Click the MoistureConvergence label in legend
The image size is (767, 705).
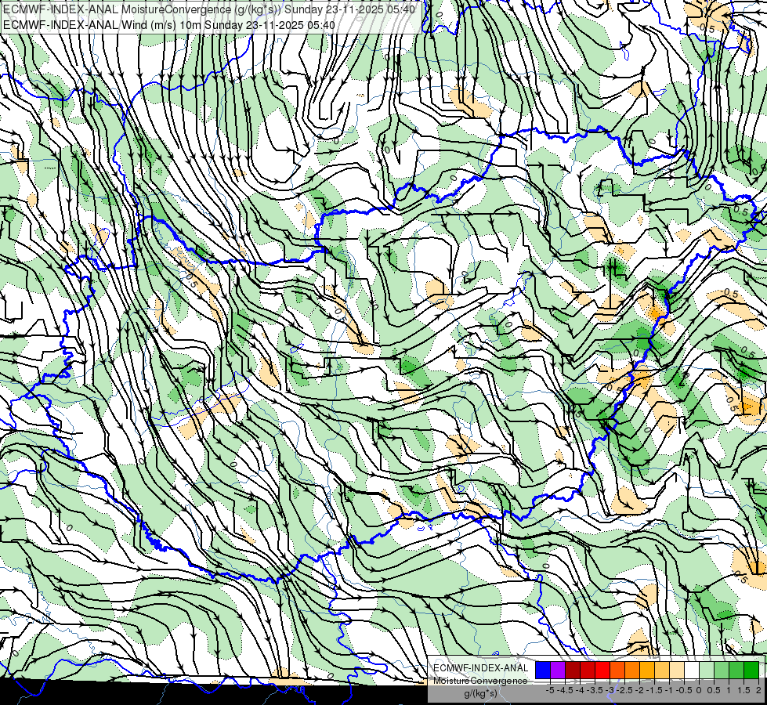481,681
